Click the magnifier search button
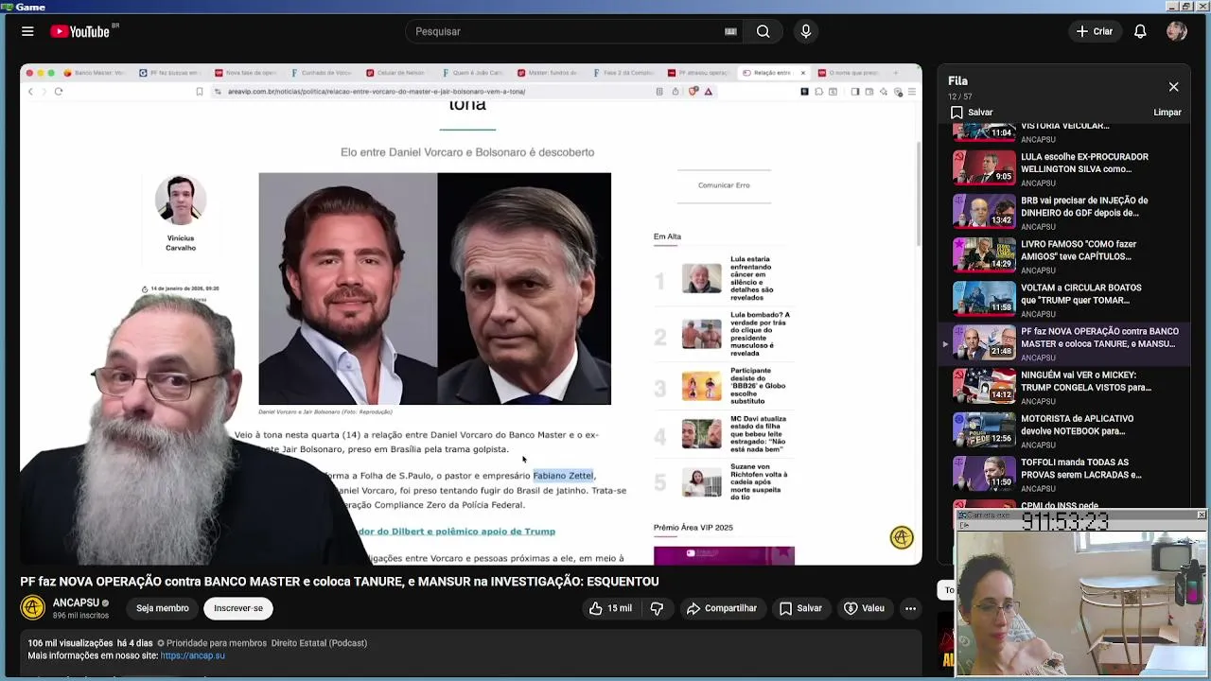 pyautogui.click(x=763, y=31)
